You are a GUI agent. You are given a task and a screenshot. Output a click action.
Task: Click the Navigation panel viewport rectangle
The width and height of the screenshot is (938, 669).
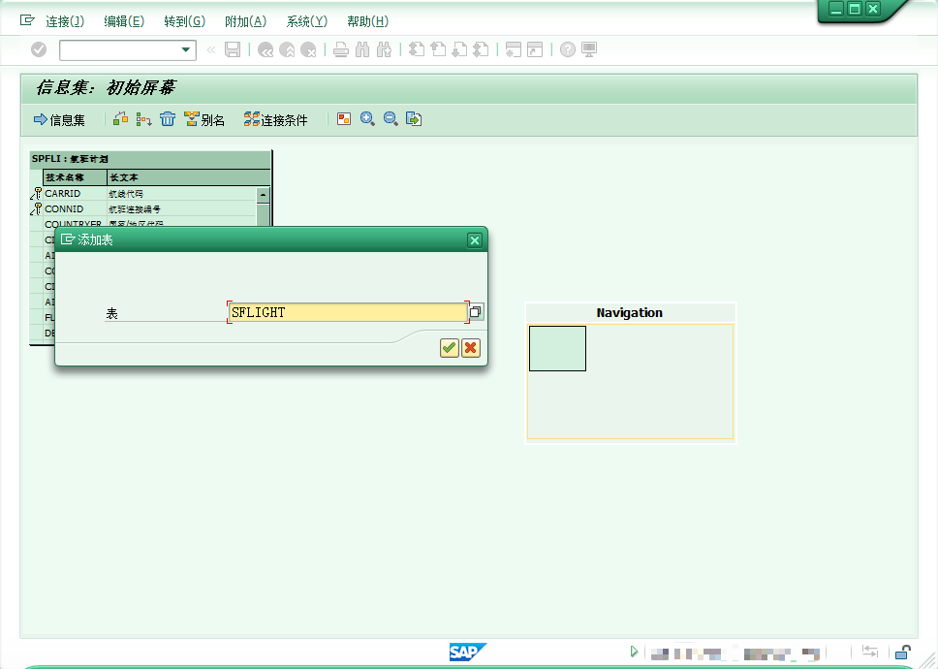[557, 348]
